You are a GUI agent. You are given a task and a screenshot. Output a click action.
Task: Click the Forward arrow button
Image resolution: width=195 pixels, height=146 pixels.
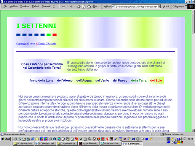pyautogui.click(x=71, y=6)
